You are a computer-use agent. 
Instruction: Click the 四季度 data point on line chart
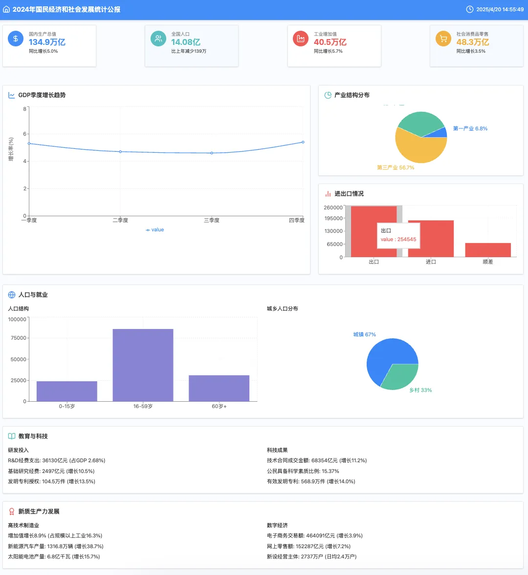(x=303, y=142)
